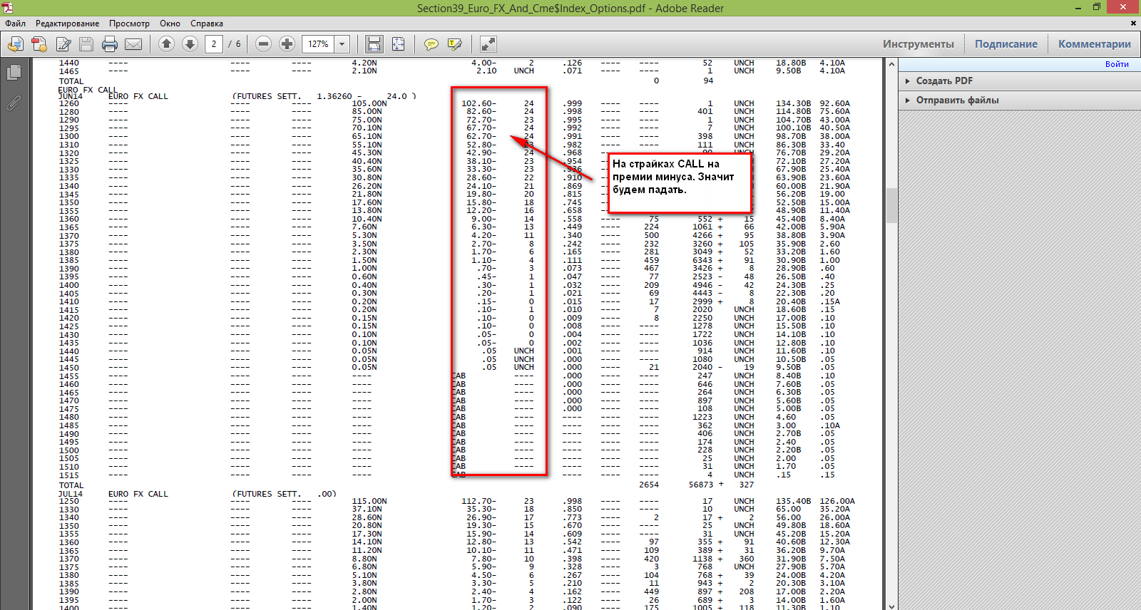1141x610 pixels.
Task: Click the Print icon
Action: (x=110, y=44)
